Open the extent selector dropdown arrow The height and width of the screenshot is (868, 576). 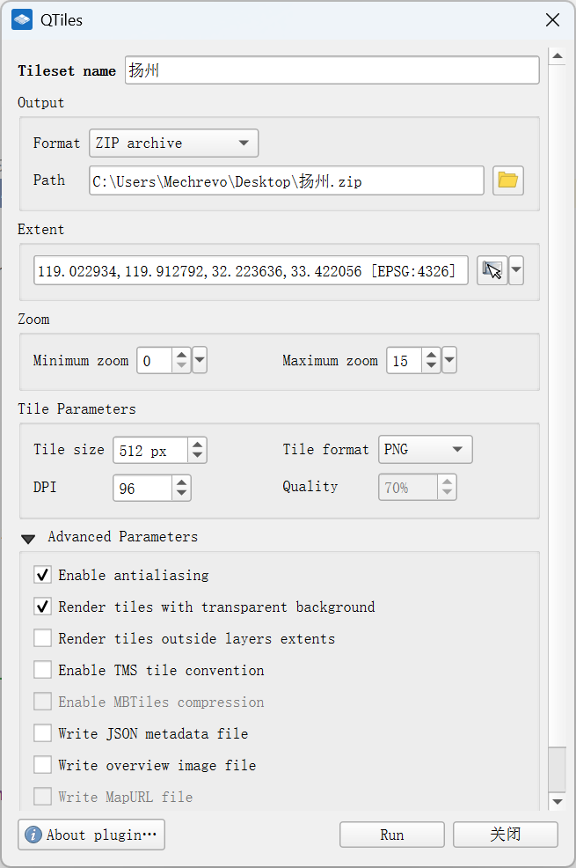(x=516, y=271)
